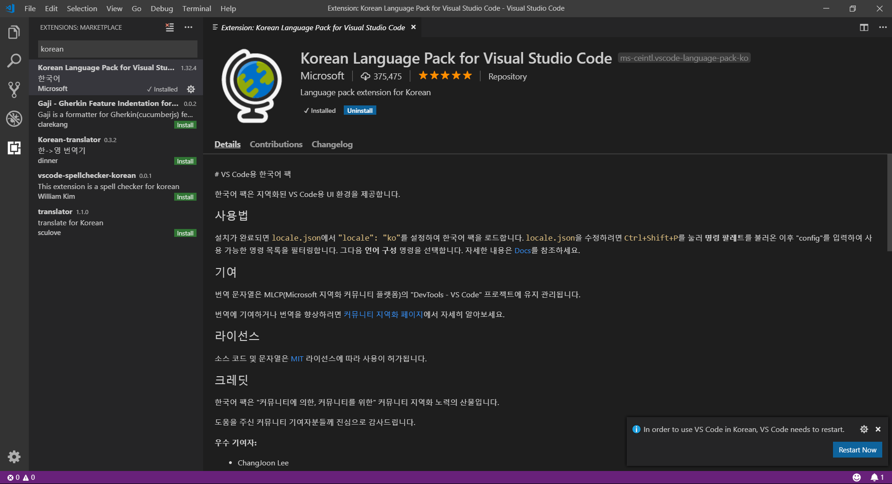The height and width of the screenshot is (484, 892).
Task: Minimize the VS Code window
Action: click(x=826, y=8)
